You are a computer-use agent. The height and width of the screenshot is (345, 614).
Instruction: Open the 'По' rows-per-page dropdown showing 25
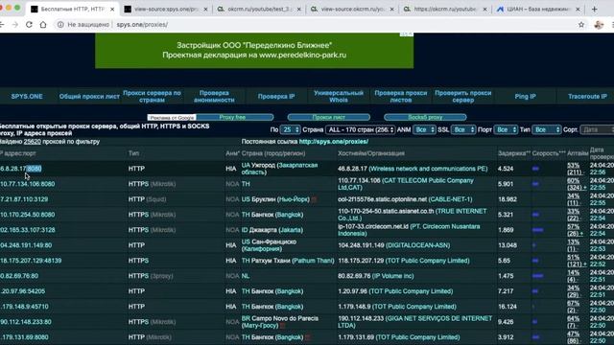point(290,130)
